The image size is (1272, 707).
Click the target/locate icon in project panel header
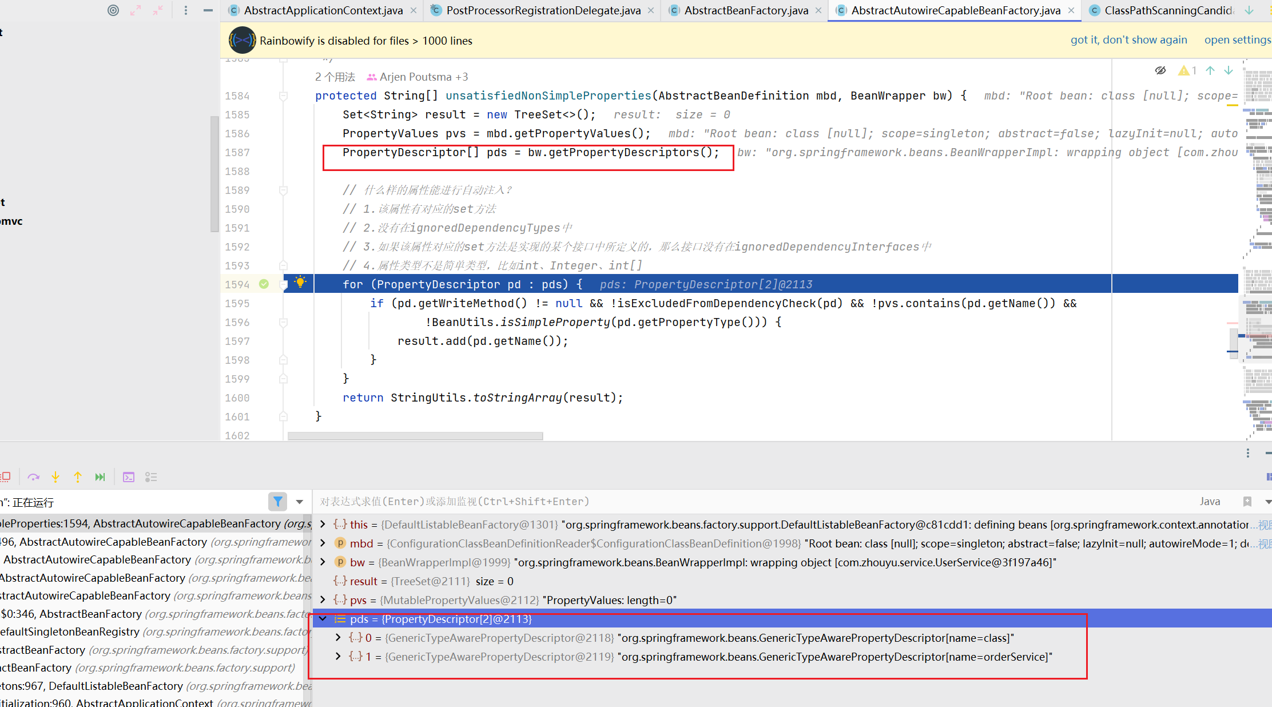click(113, 10)
